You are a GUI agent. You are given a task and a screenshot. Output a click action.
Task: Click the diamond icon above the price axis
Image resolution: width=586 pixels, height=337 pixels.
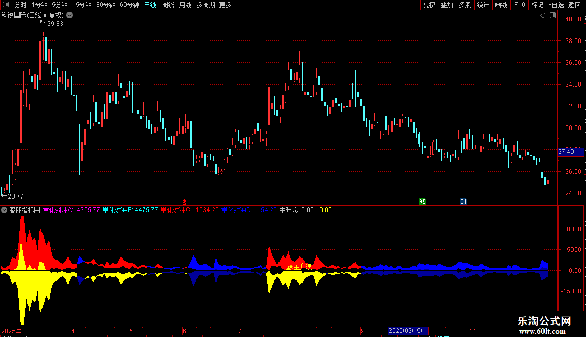[543, 16]
